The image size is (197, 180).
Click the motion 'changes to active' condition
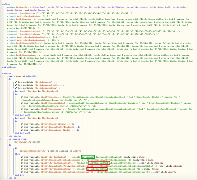click(50, 151)
